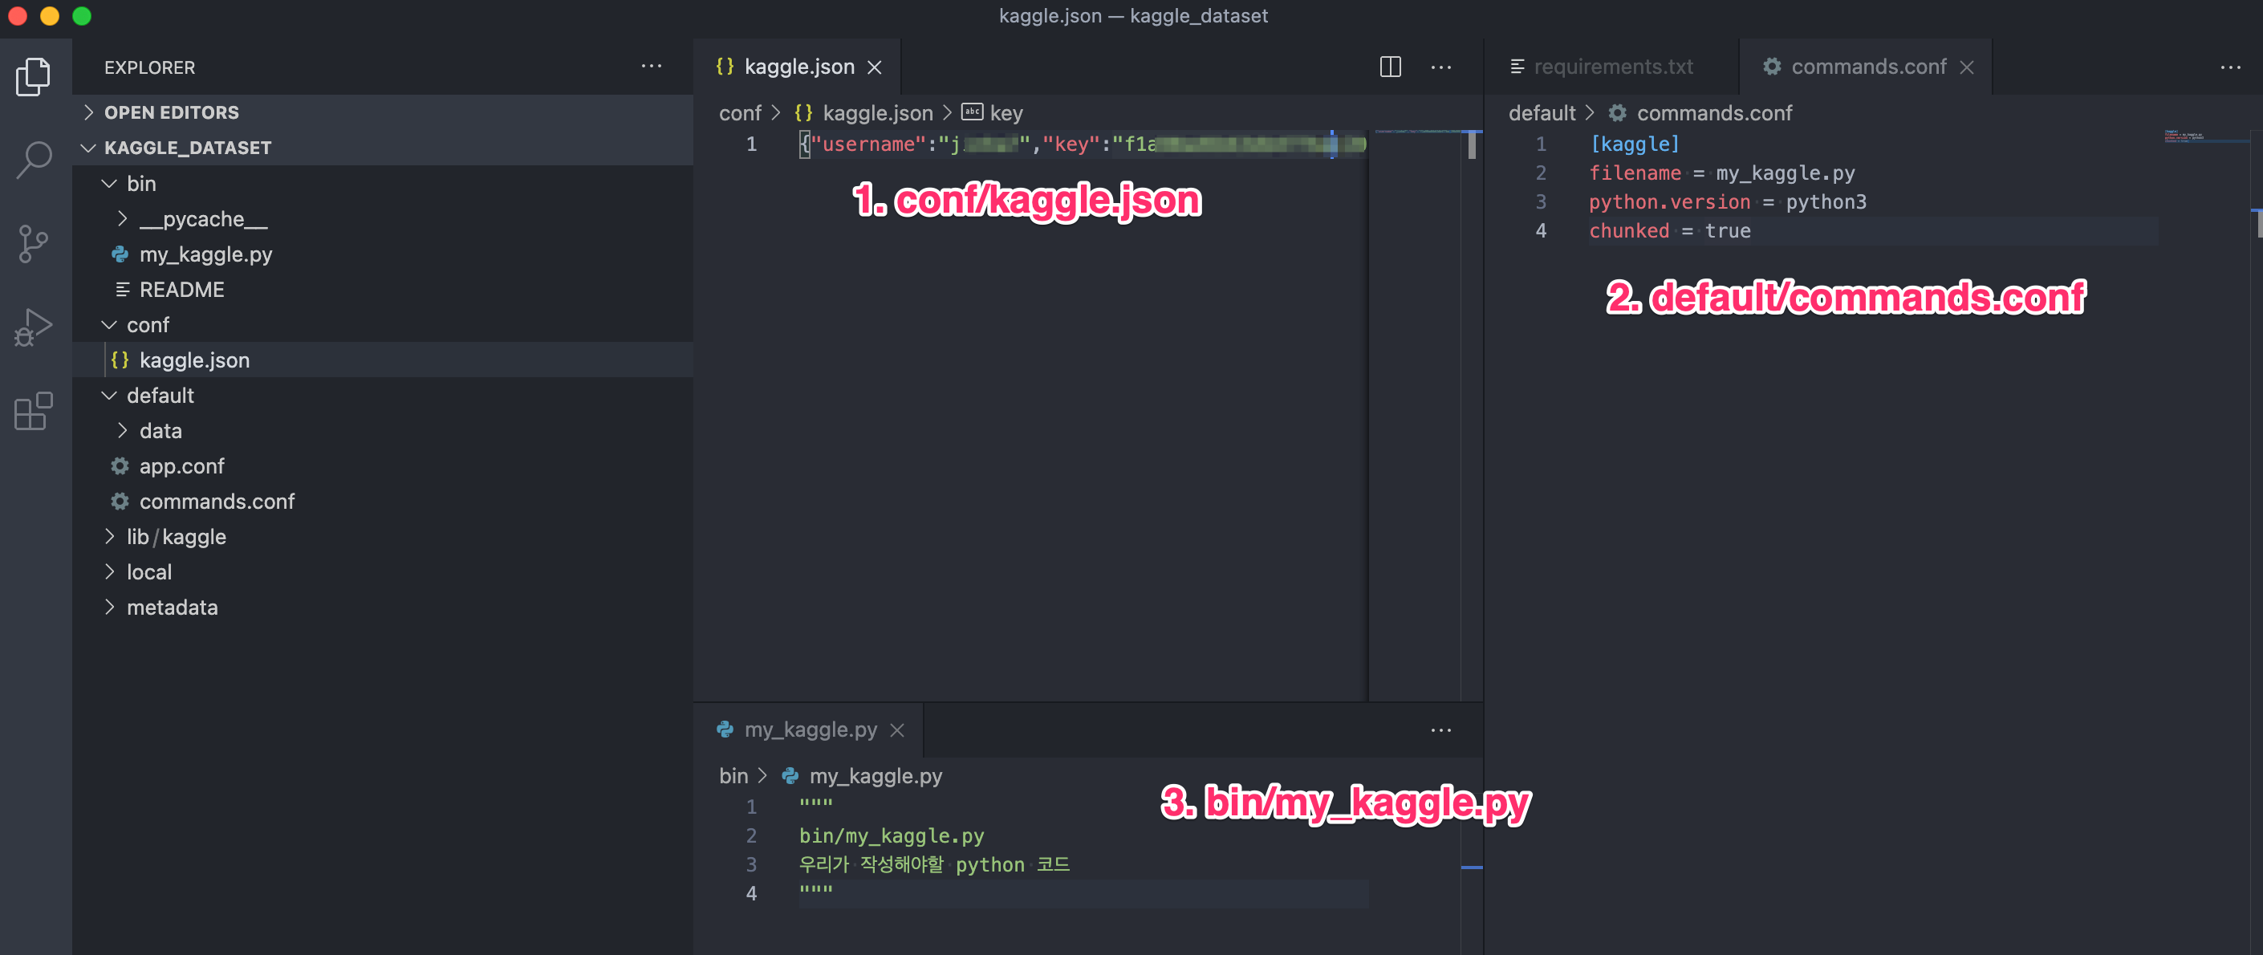This screenshot has height=955, width=2263.
Task: Place cursor on the [kaggle] line
Action: click(1634, 144)
